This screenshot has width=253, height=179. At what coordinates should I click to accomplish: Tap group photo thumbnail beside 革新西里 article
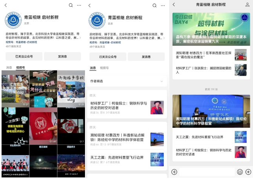point(240,55)
